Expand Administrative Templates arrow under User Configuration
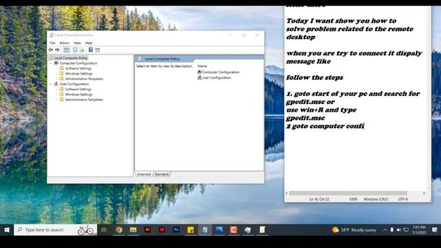The width and height of the screenshot is (441, 248). pyautogui.click(x=57, y=99)
